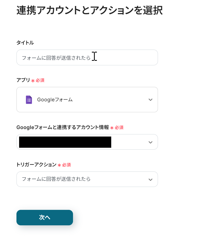
Task: Click the red asterisk beside トリガーアクション
Action: point(59,166)
